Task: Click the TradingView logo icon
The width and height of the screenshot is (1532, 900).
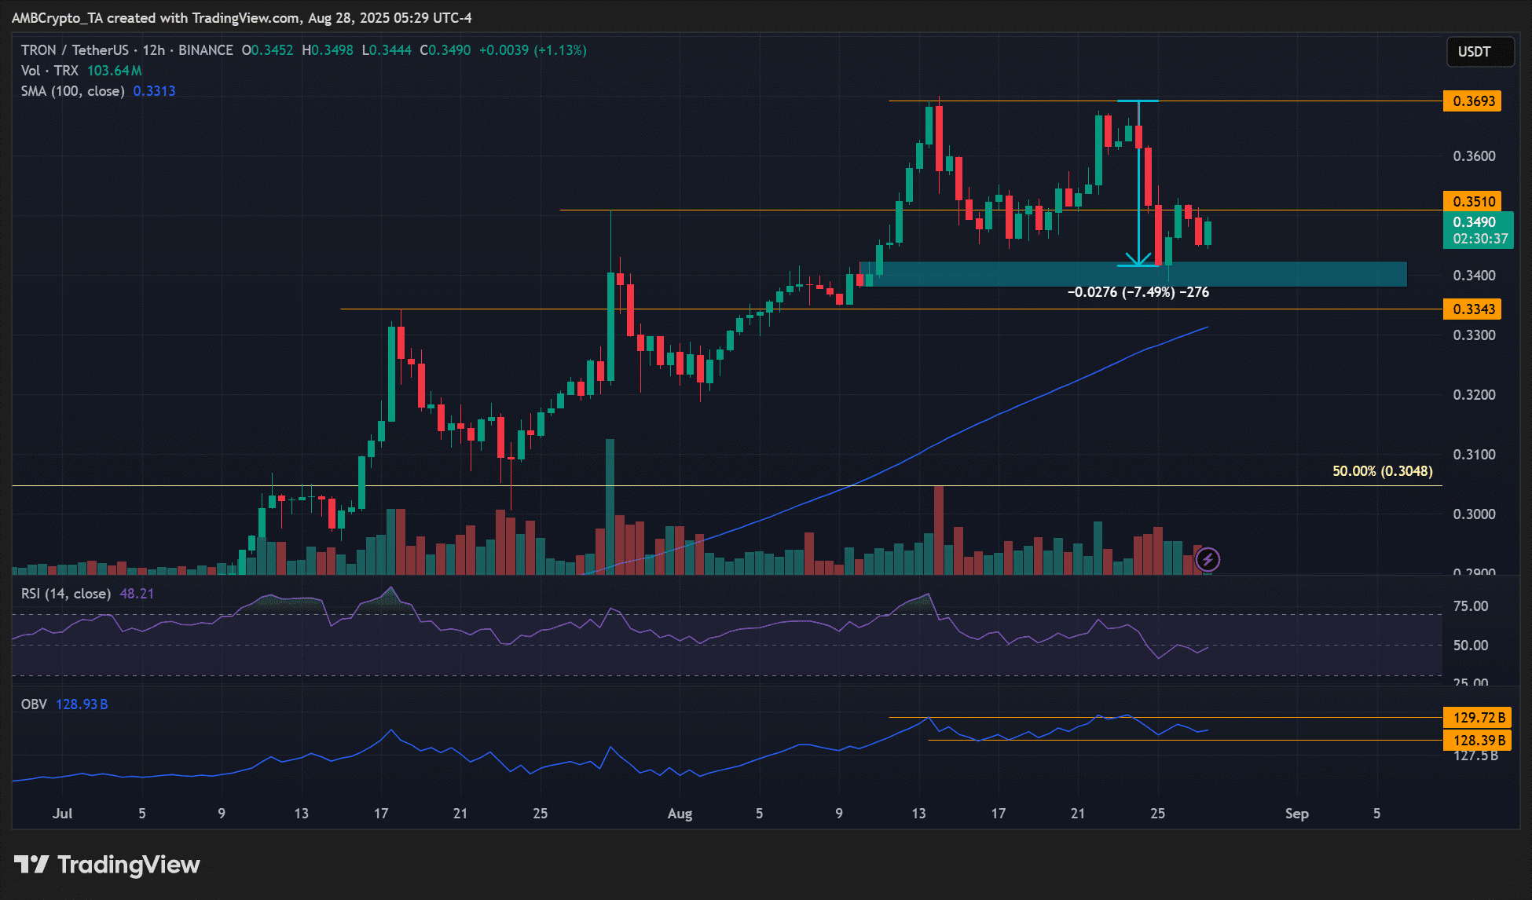Action: point(31,865)
